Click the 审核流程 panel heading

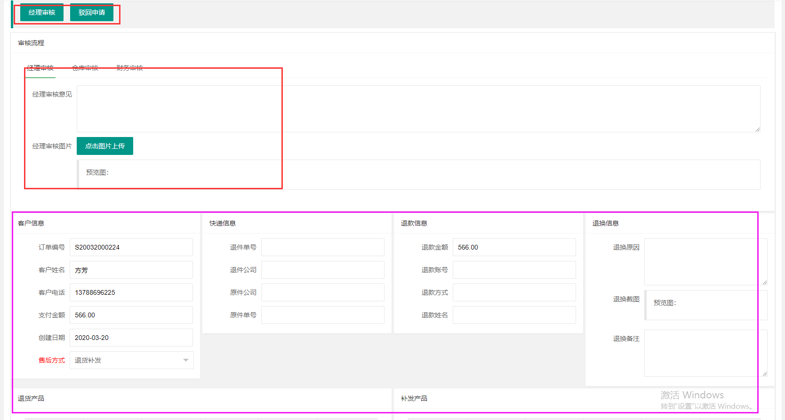(x=31, y=43)
